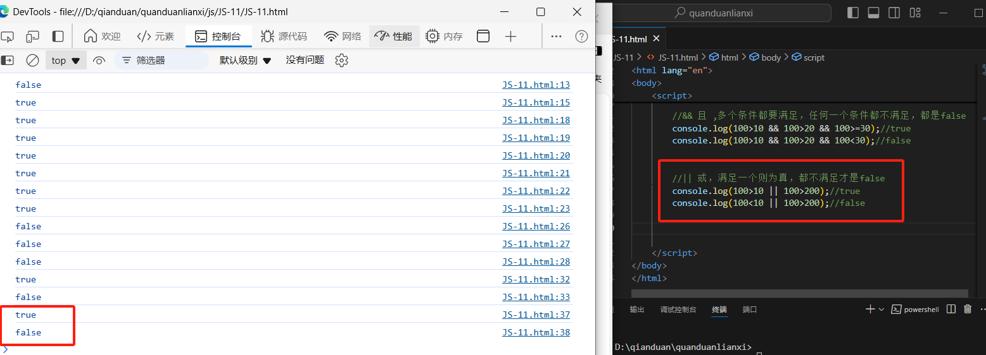The height and width of the screenshot is (355, 986).
Task: Follow the JS-11.html:27 link
Action: (x=536, y=244)
